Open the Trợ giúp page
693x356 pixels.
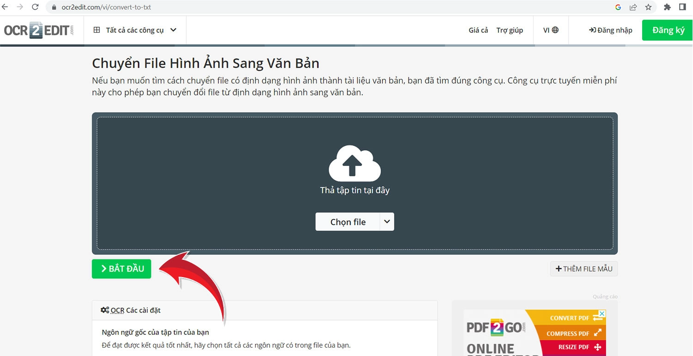point(510,30)
